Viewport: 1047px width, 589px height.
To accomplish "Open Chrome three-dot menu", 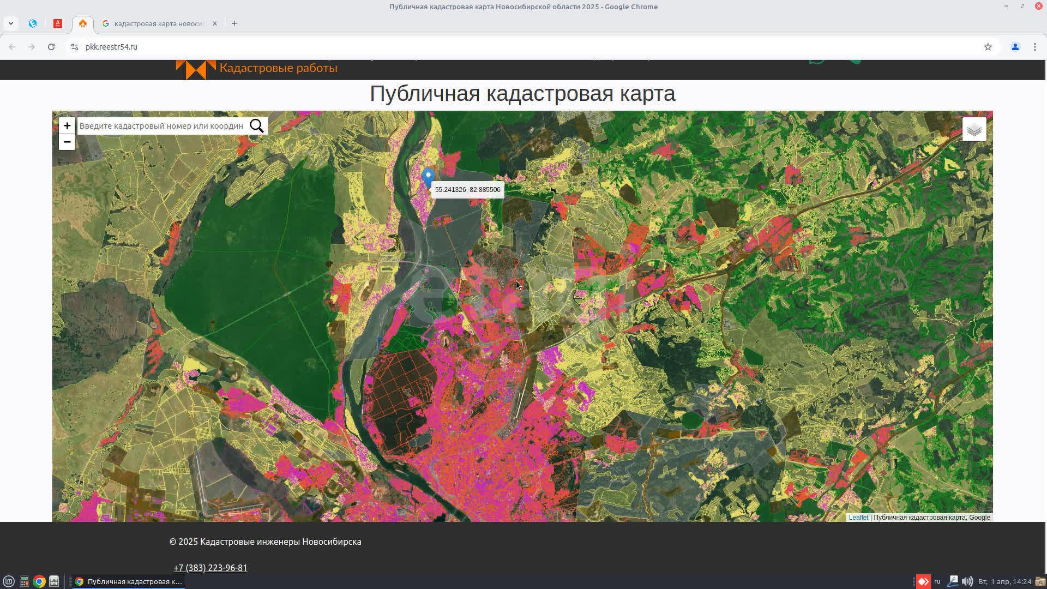I will coord(1034,47).
